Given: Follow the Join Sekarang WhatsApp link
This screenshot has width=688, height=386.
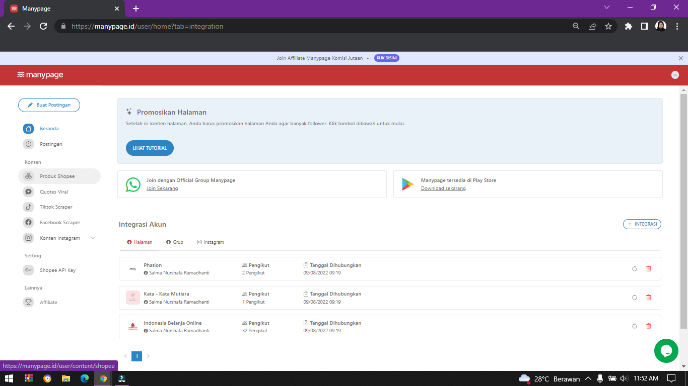Looking at the screenshot, I should [x=162, y=188].
